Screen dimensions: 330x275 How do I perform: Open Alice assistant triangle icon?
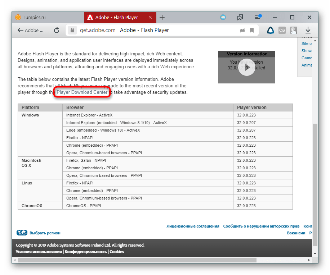click(271, 30)
